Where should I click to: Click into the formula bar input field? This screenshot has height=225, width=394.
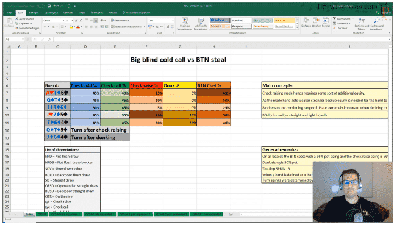(x=221, y=40)
